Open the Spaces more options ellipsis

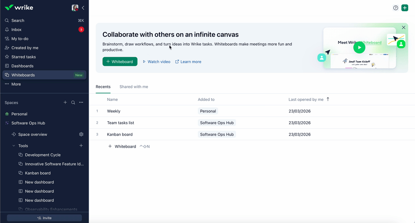(x=81, y=103)
